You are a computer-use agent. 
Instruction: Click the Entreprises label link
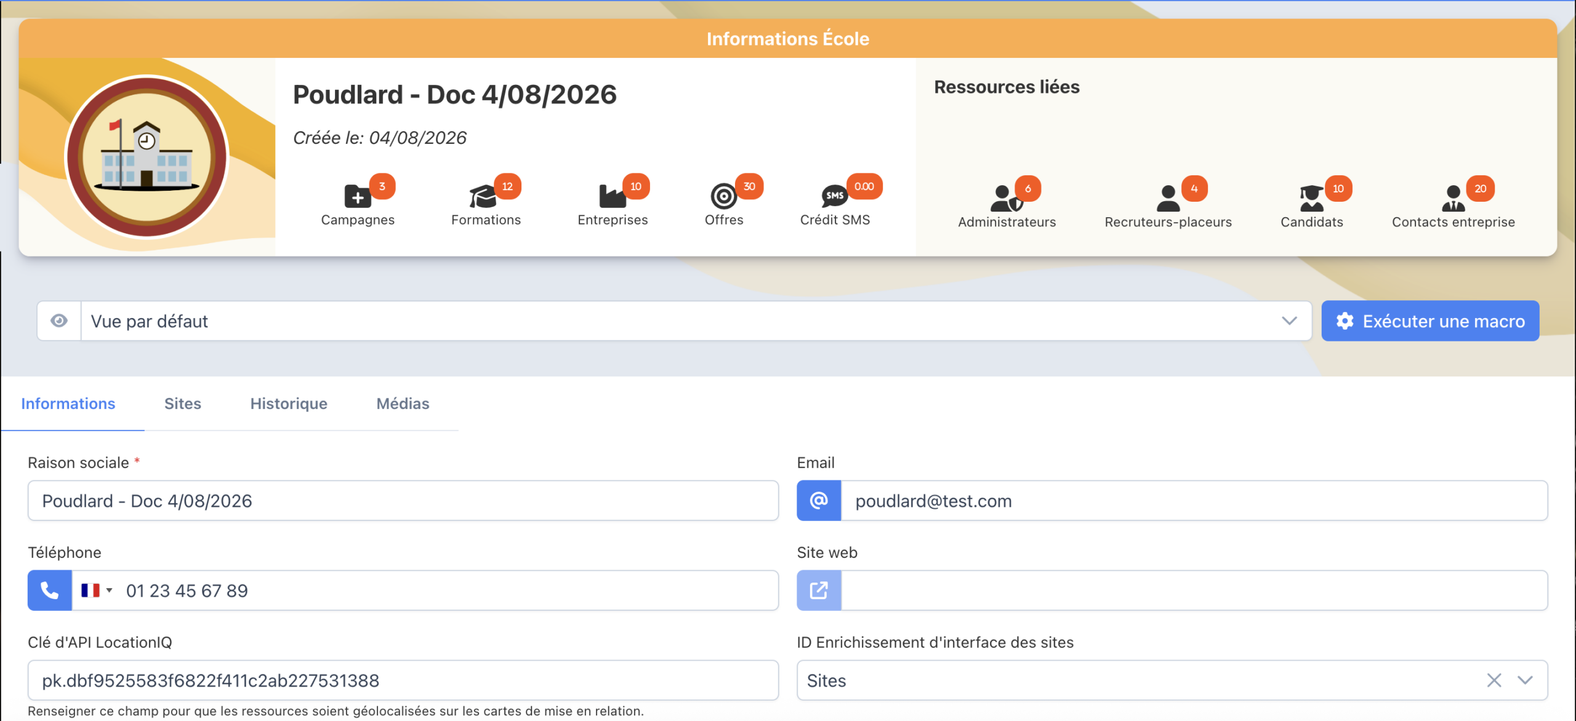point(613,220)
